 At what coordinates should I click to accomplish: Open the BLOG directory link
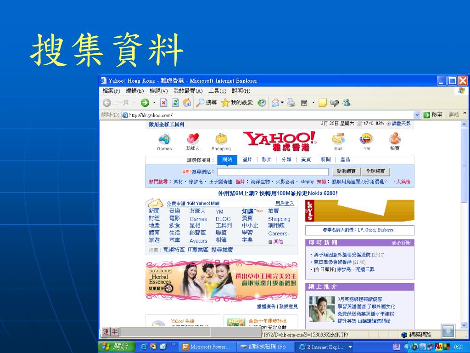pos(224,219)
